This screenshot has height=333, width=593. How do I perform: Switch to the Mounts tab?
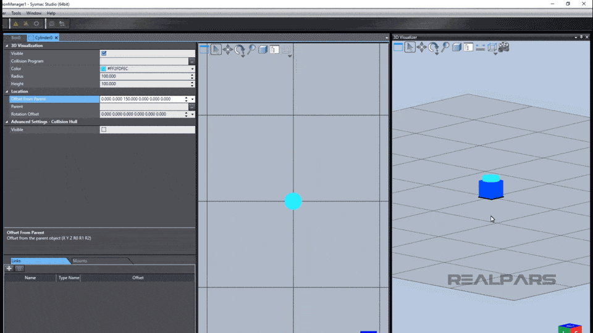point(80,261)
